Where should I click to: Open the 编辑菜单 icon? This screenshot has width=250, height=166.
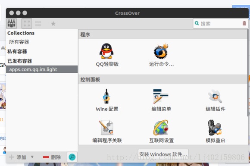coord(161,96)
